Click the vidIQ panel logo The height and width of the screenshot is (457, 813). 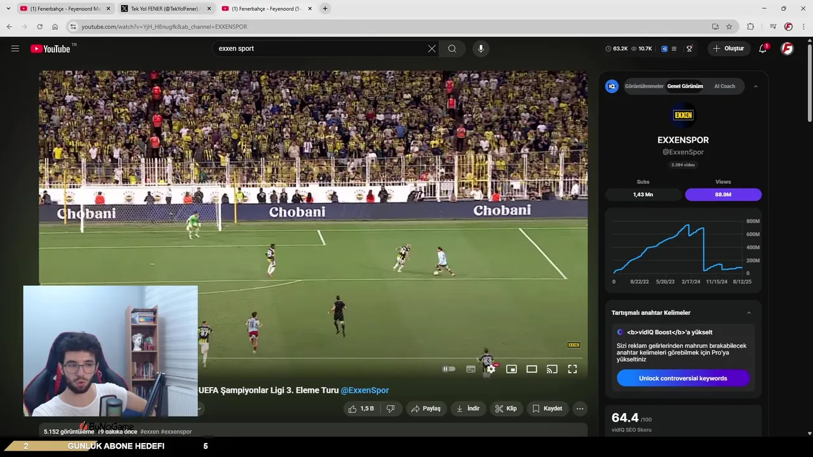[612, 86]
